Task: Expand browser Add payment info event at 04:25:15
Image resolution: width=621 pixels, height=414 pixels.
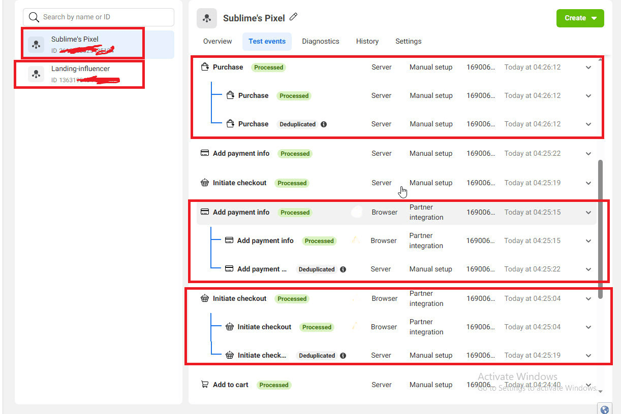Action: [x=588, y=213]
